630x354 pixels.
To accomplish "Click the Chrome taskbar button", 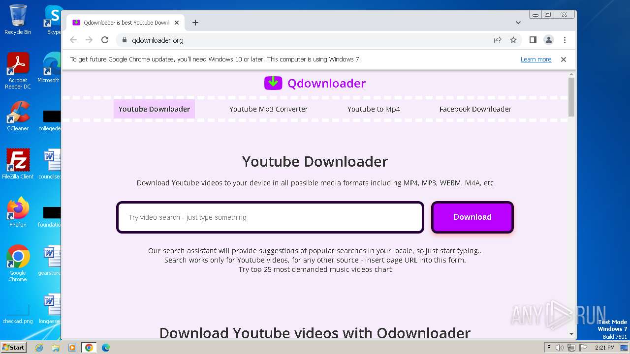I will (x=89, y=348).
